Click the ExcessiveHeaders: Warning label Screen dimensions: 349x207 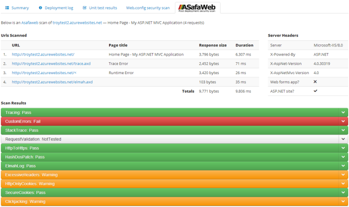31,175
